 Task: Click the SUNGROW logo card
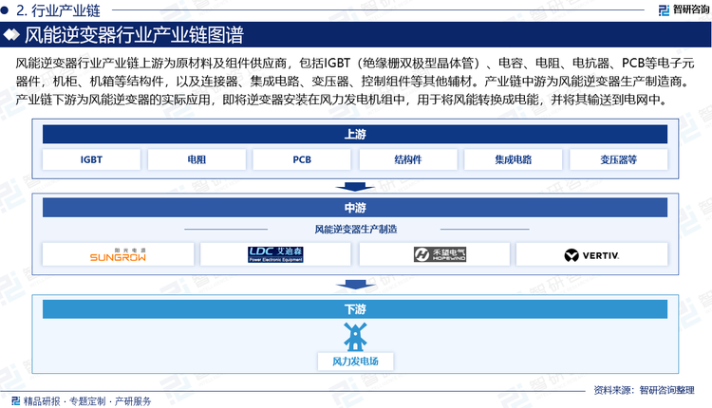click(118, 254)
